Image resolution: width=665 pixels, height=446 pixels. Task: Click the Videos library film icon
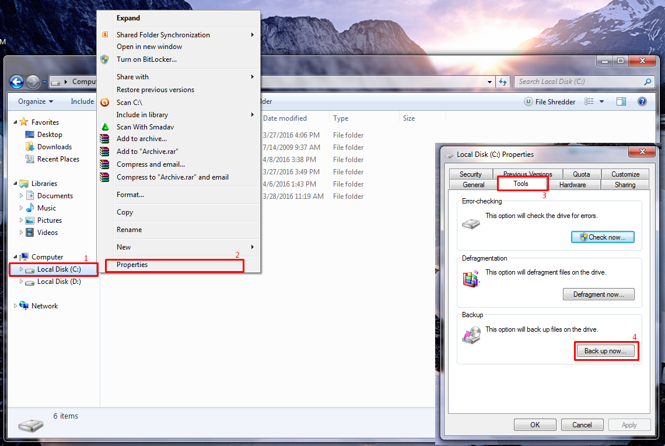(x=30, y=232)
